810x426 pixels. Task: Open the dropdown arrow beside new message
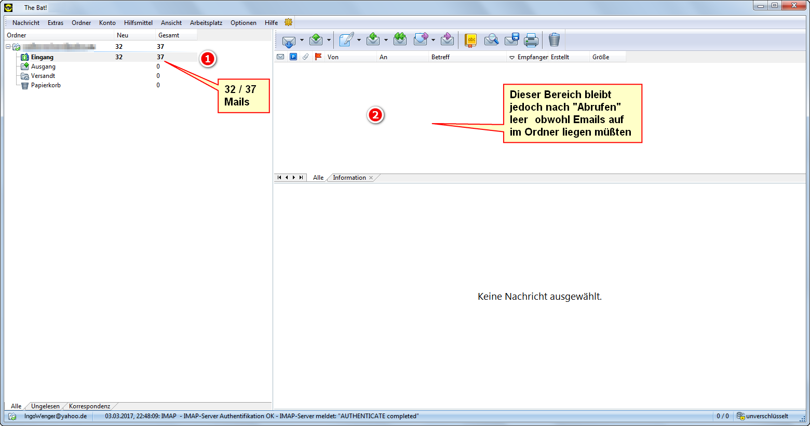359,41
